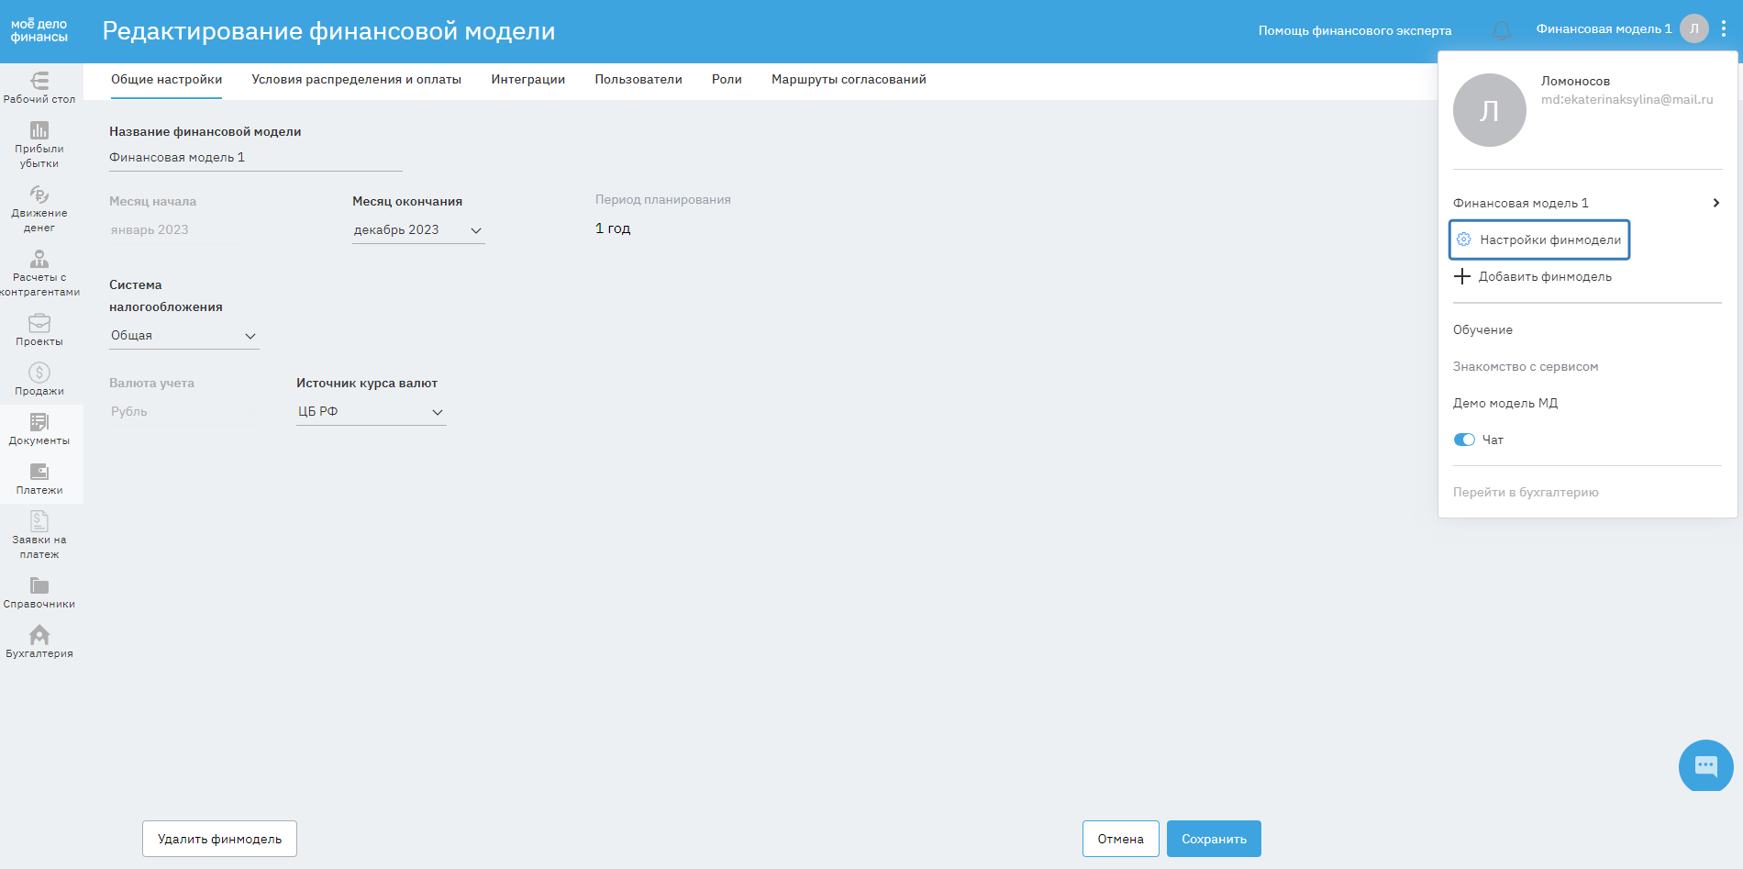The height and width of the screenshot is (869, 1743).
Task: Click the plus icon to add finmodel
Action: pyautogui.click(x=1462, y=276)
